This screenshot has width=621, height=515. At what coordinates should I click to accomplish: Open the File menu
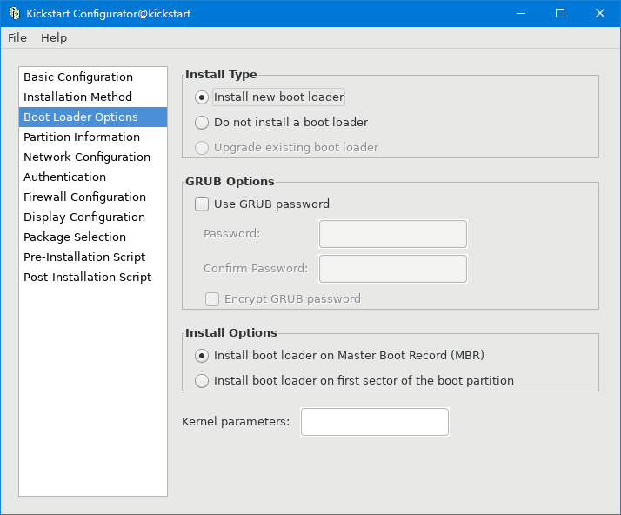pyautogui.click(x=17, y=37)
